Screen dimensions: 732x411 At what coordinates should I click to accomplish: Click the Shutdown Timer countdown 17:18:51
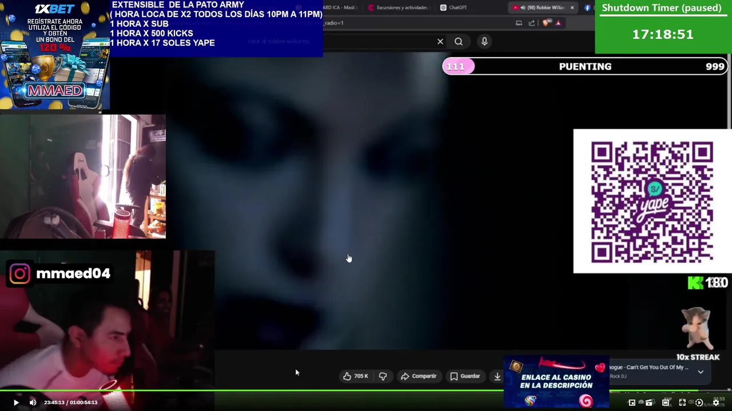click(663, 34)
